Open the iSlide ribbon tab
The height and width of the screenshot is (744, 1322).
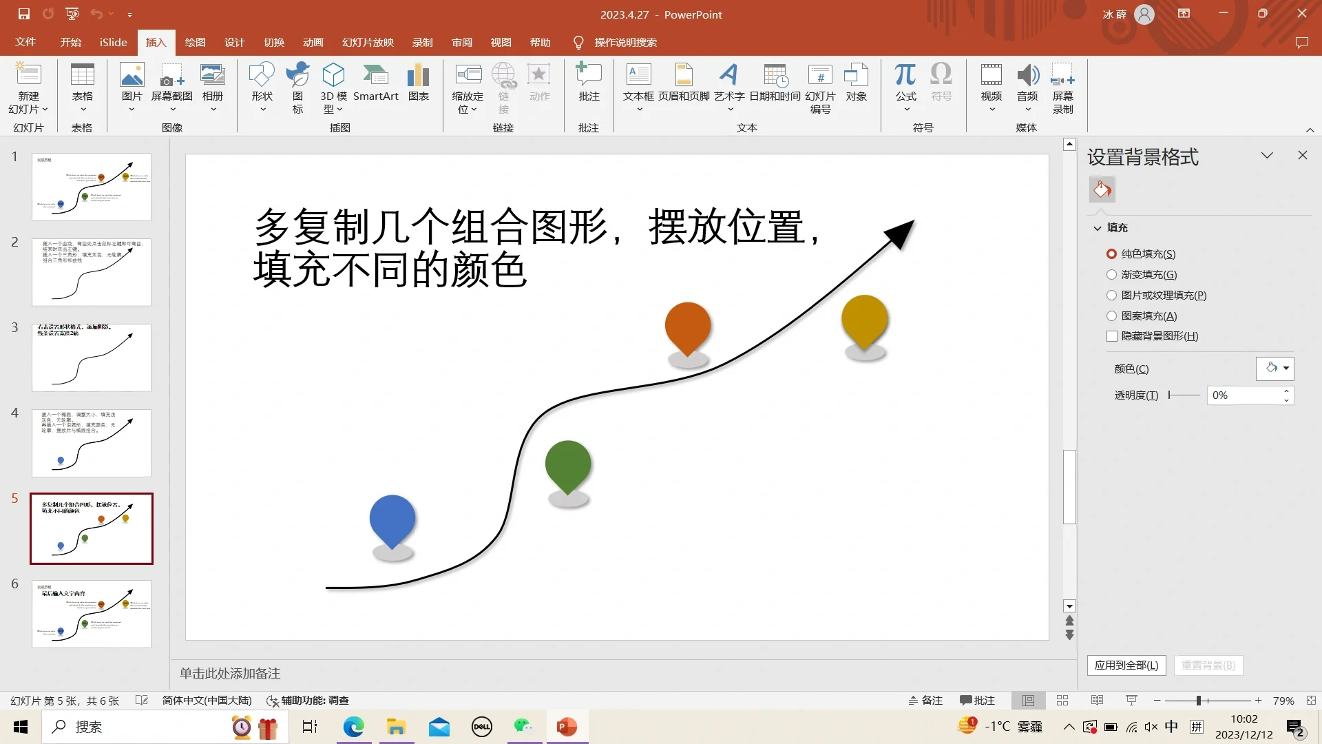[112, 42]
